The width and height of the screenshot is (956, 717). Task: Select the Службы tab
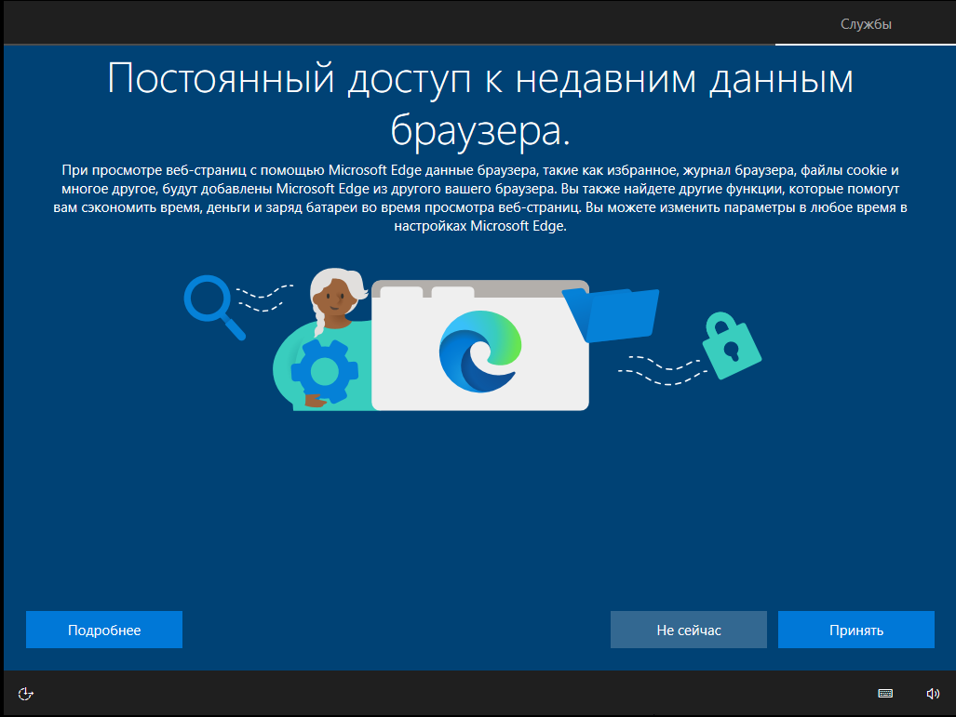pyautogui.click(x=866, y=24)
